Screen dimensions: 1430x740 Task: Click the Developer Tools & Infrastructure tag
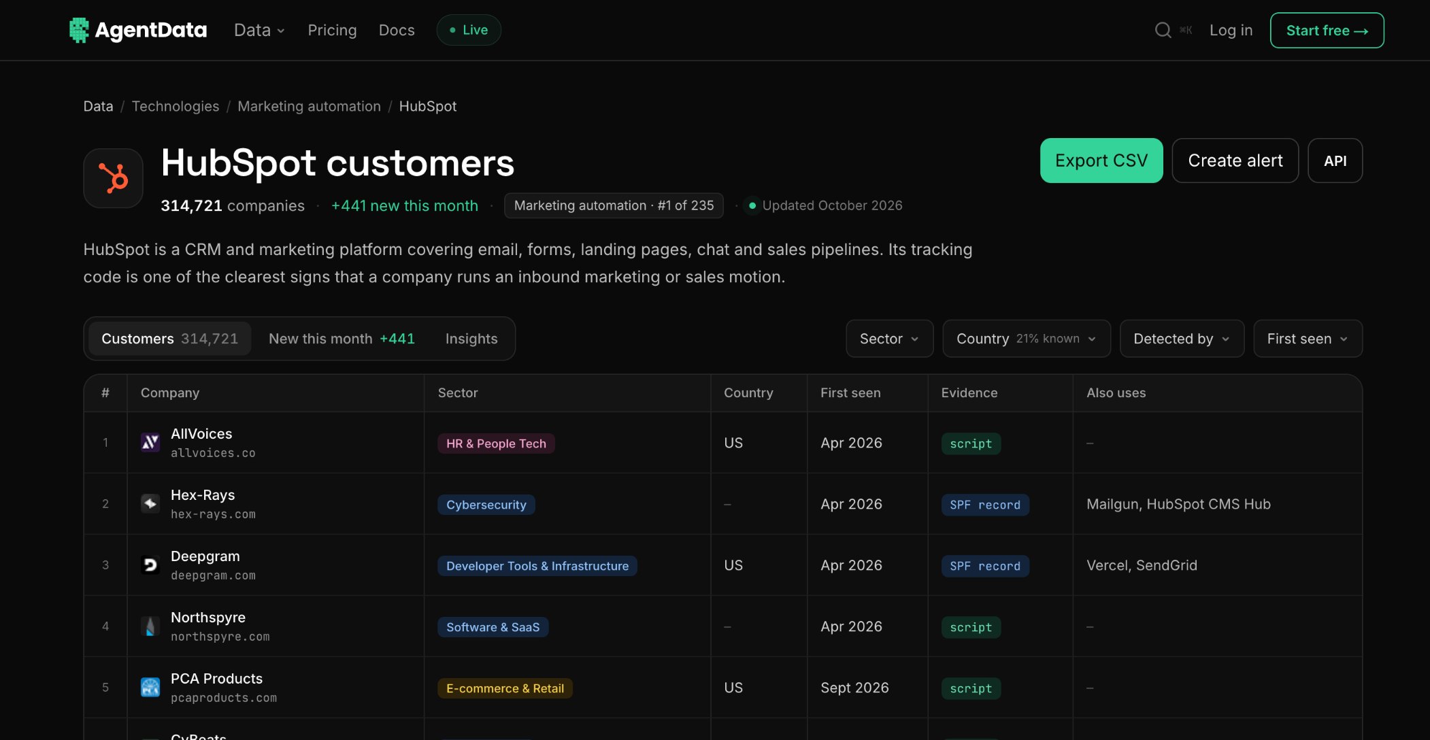pos(537,566)
